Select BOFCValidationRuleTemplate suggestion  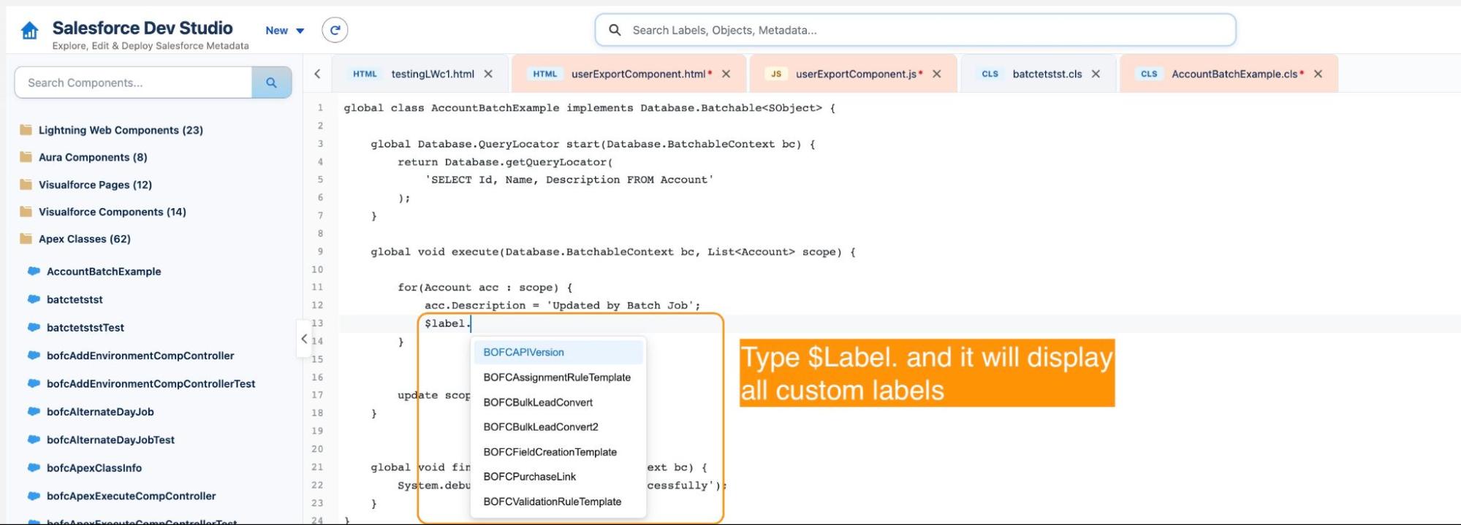click(558, 502)
